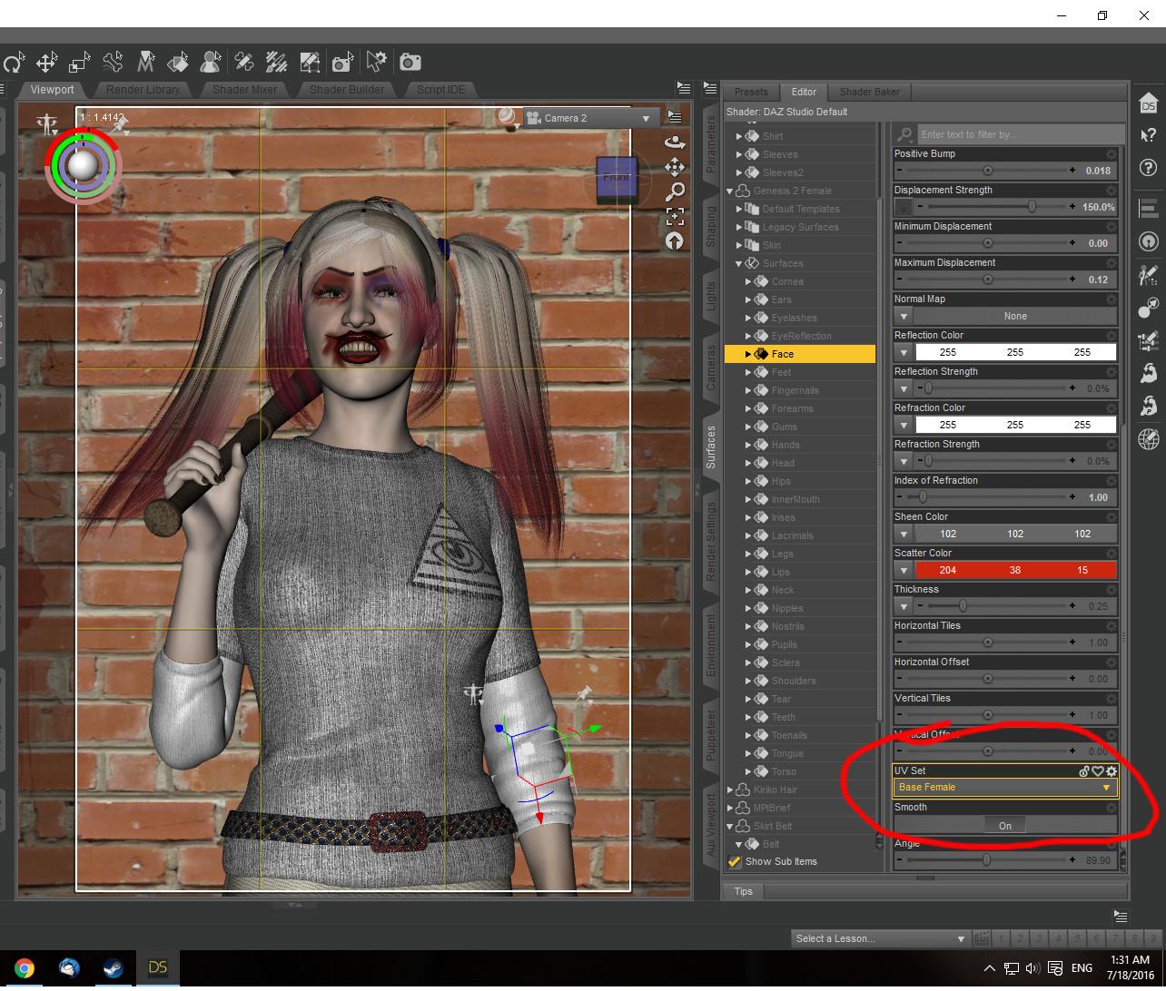1166x991 pixels.
Task: Click the frame selection viewport control
Action: (x=675, y=216)
